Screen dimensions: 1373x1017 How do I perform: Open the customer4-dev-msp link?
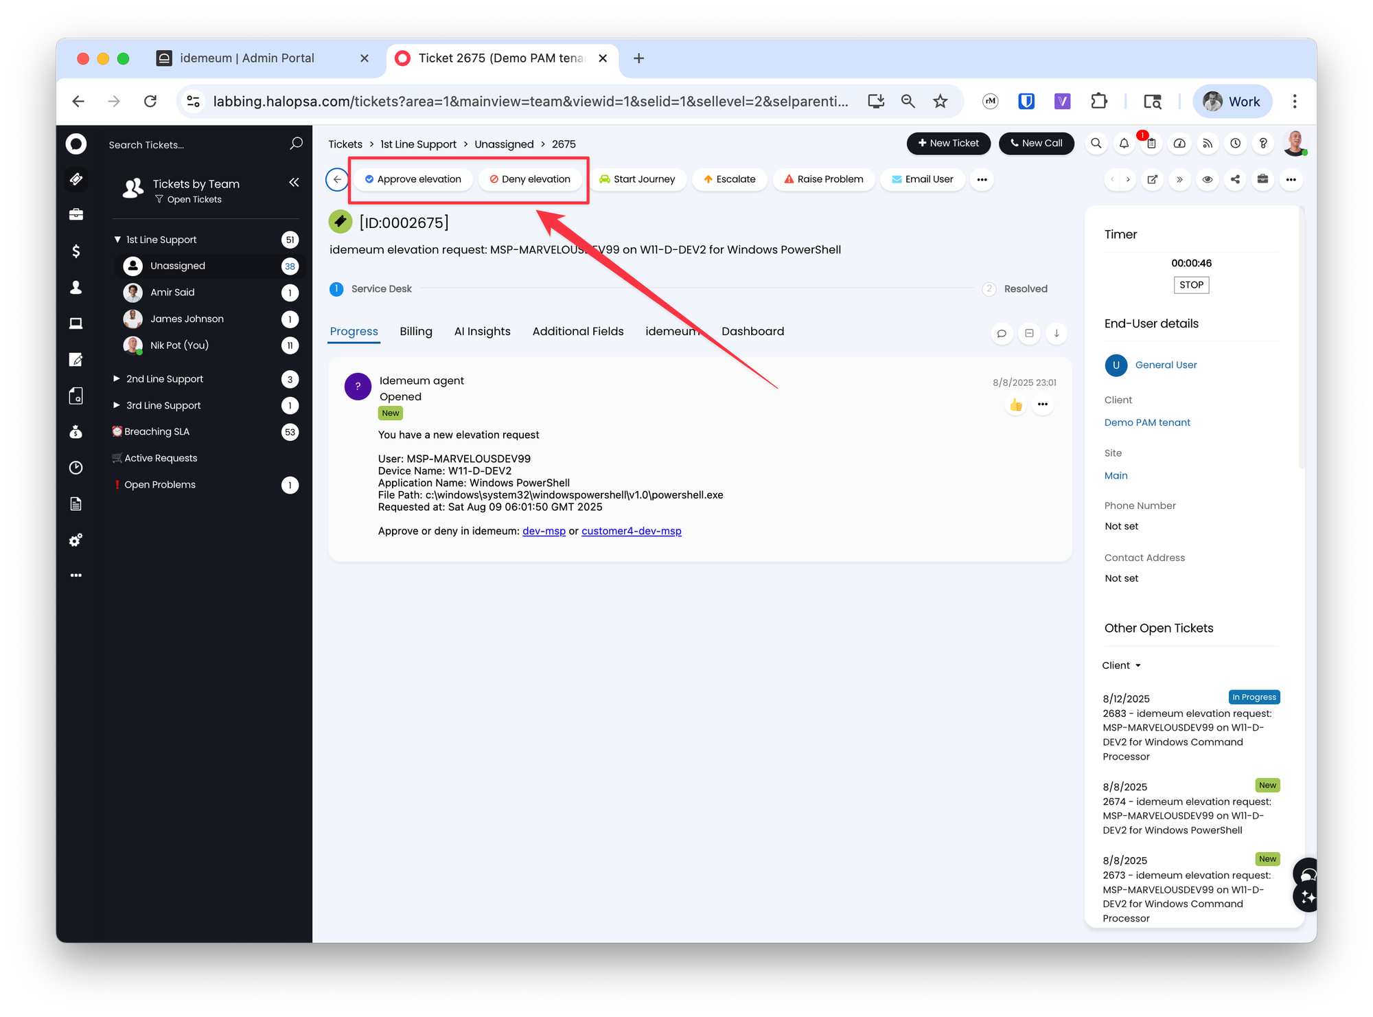[632, 532]
